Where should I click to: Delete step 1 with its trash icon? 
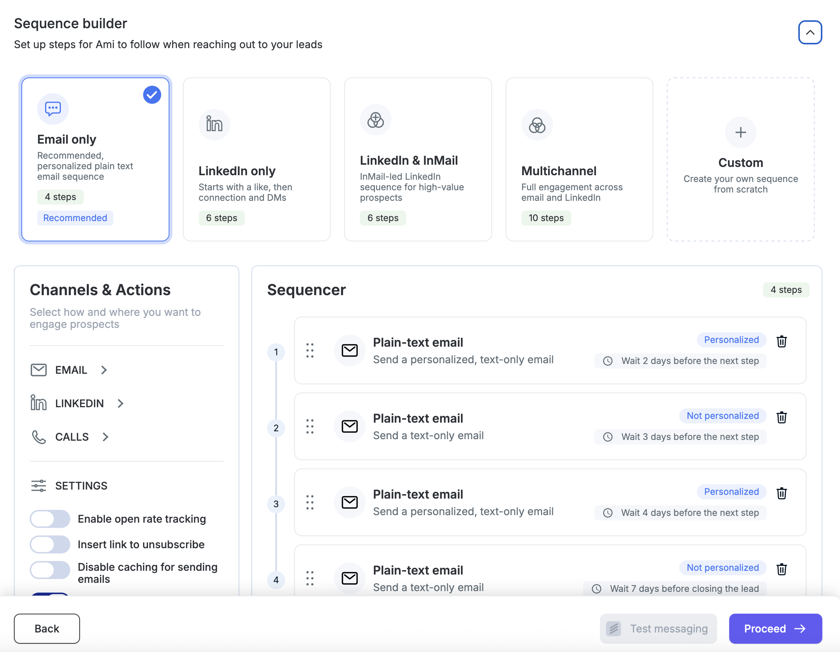click(x=781, y=341)
